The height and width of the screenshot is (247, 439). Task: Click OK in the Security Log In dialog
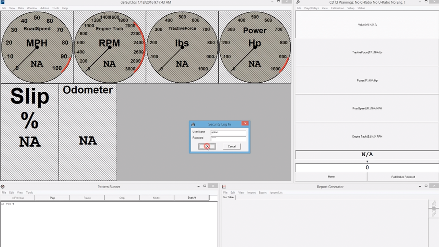207,146
